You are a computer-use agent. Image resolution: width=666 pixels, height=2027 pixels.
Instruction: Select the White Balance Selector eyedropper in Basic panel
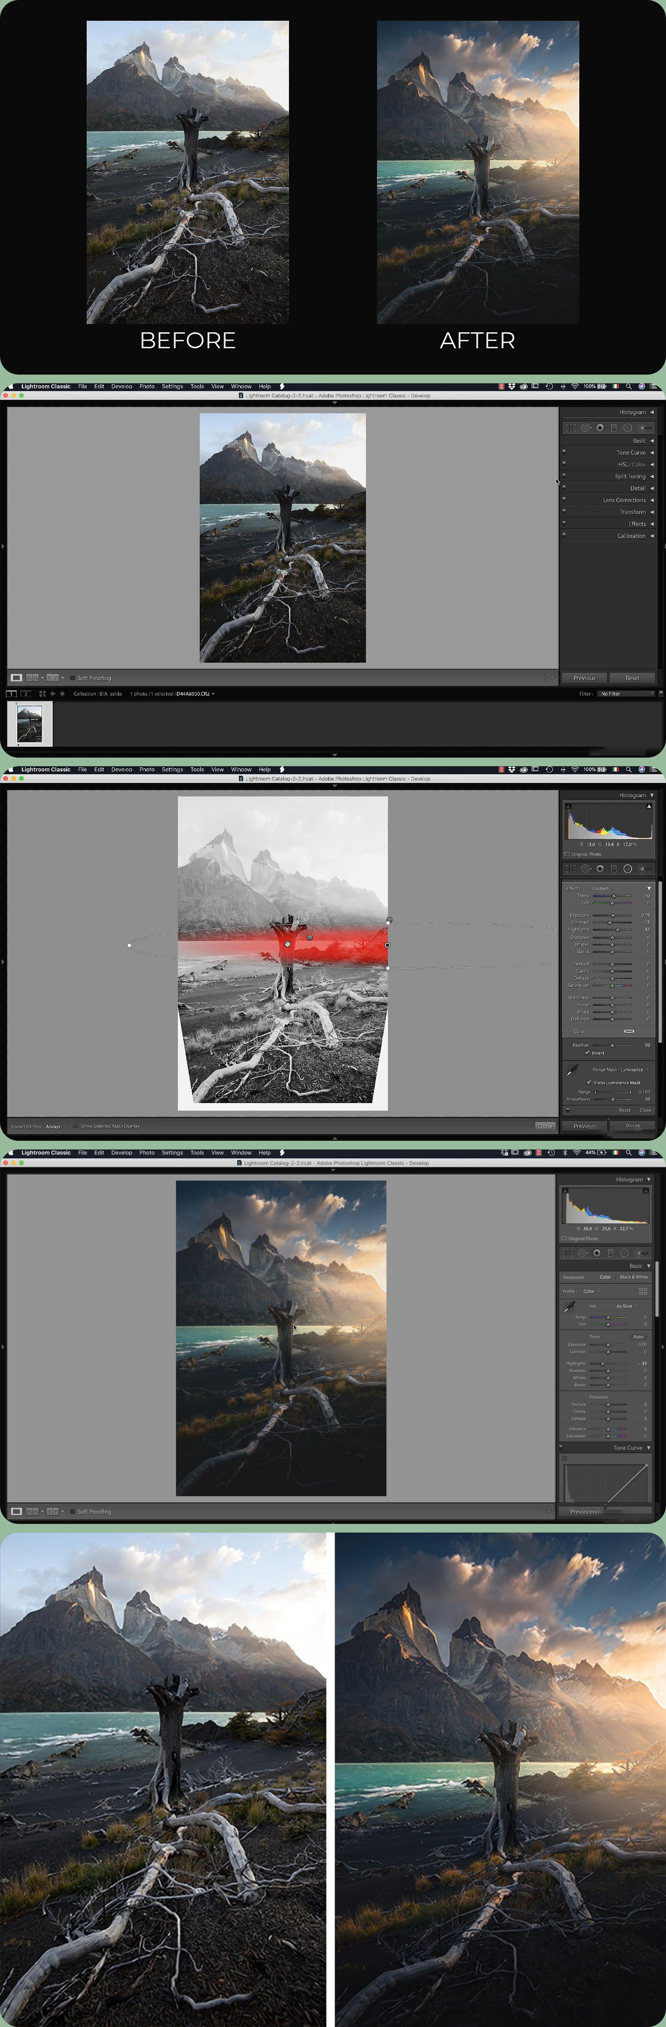(x=569, y=1307)
